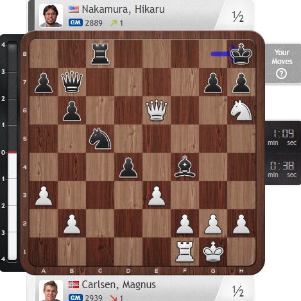
Task: Open Carlsen, Magnus player profile name
Action: tap(119, 284)
